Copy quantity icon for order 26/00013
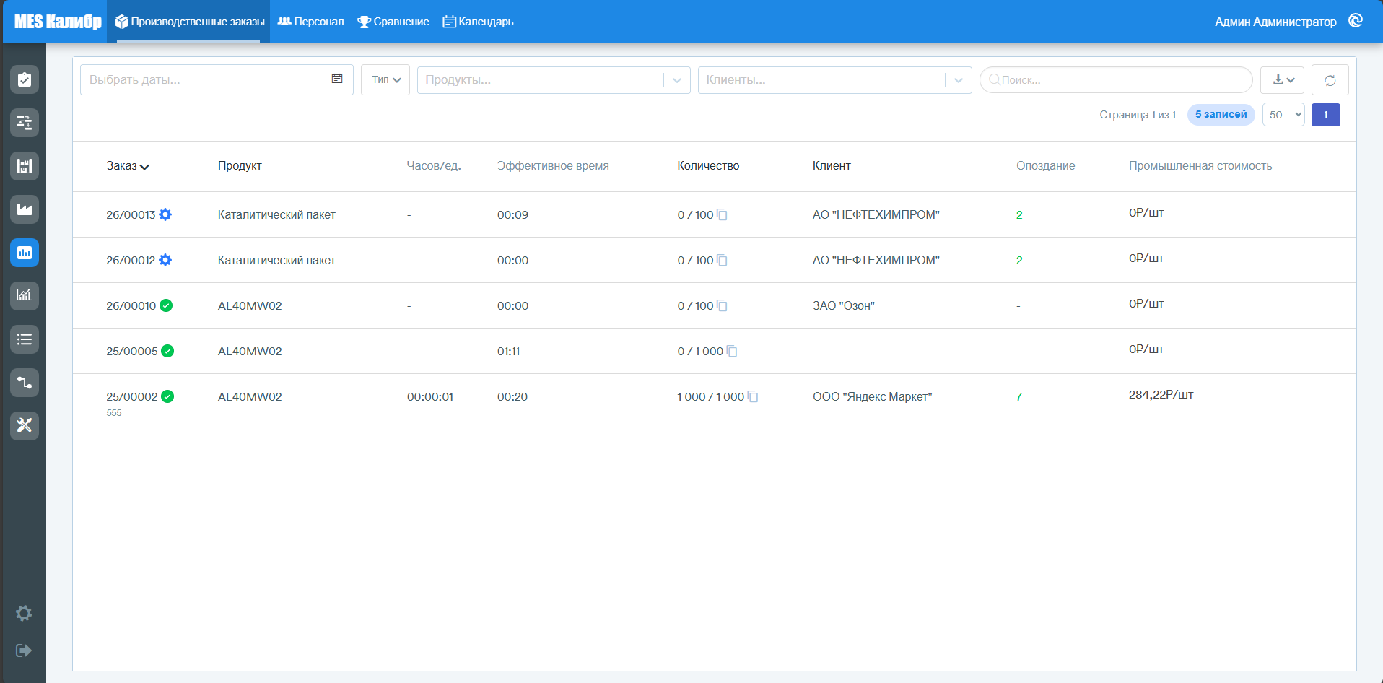The width and height of the screenshot is (1383, 683). click(x=722, y=214)
